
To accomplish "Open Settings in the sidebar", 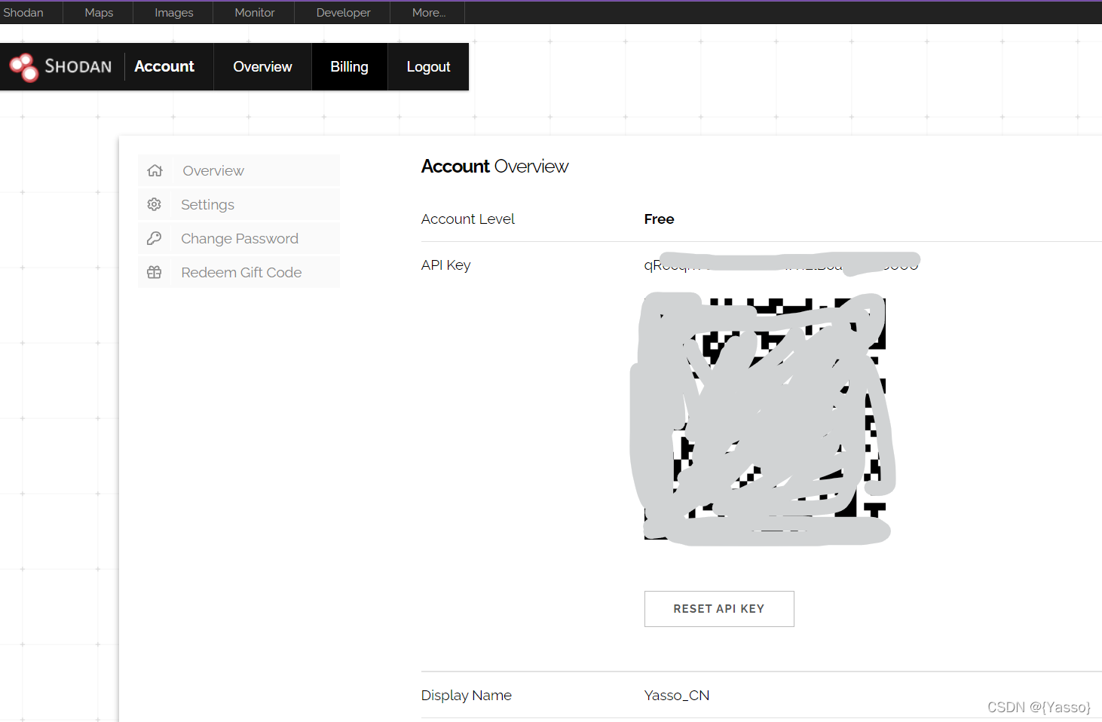I will coord(239,204).
